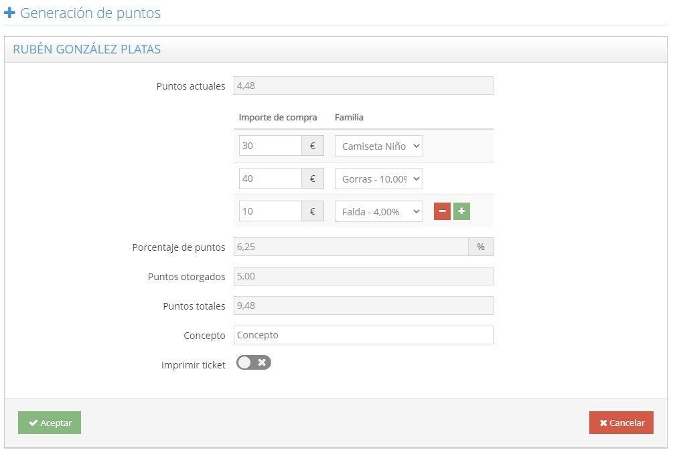Enable the Imprimir ticket switch
Screen dimensions: 673x452
click(254, 362)
